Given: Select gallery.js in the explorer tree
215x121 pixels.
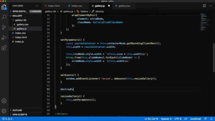Looking at the screenshot, I should pyautogui.click(x=21, y=29).
